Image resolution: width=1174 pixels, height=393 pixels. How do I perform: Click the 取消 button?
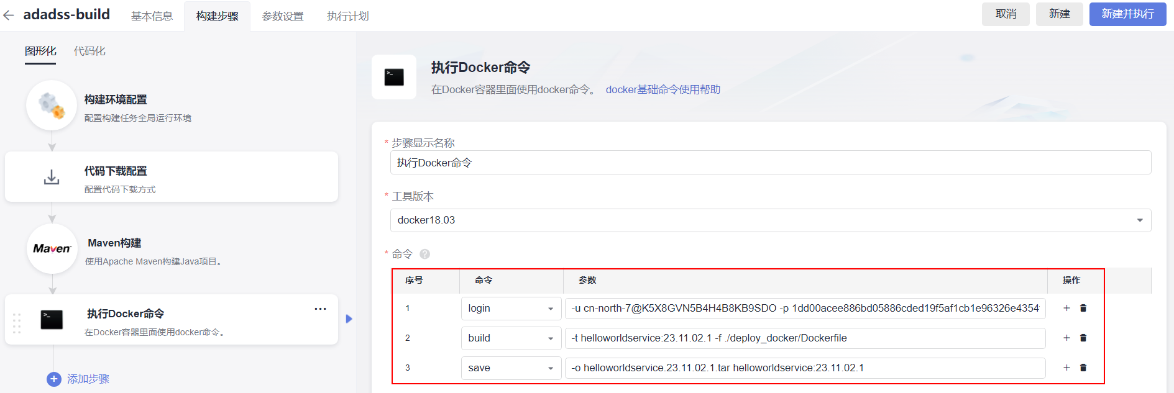coord(1005,14)
